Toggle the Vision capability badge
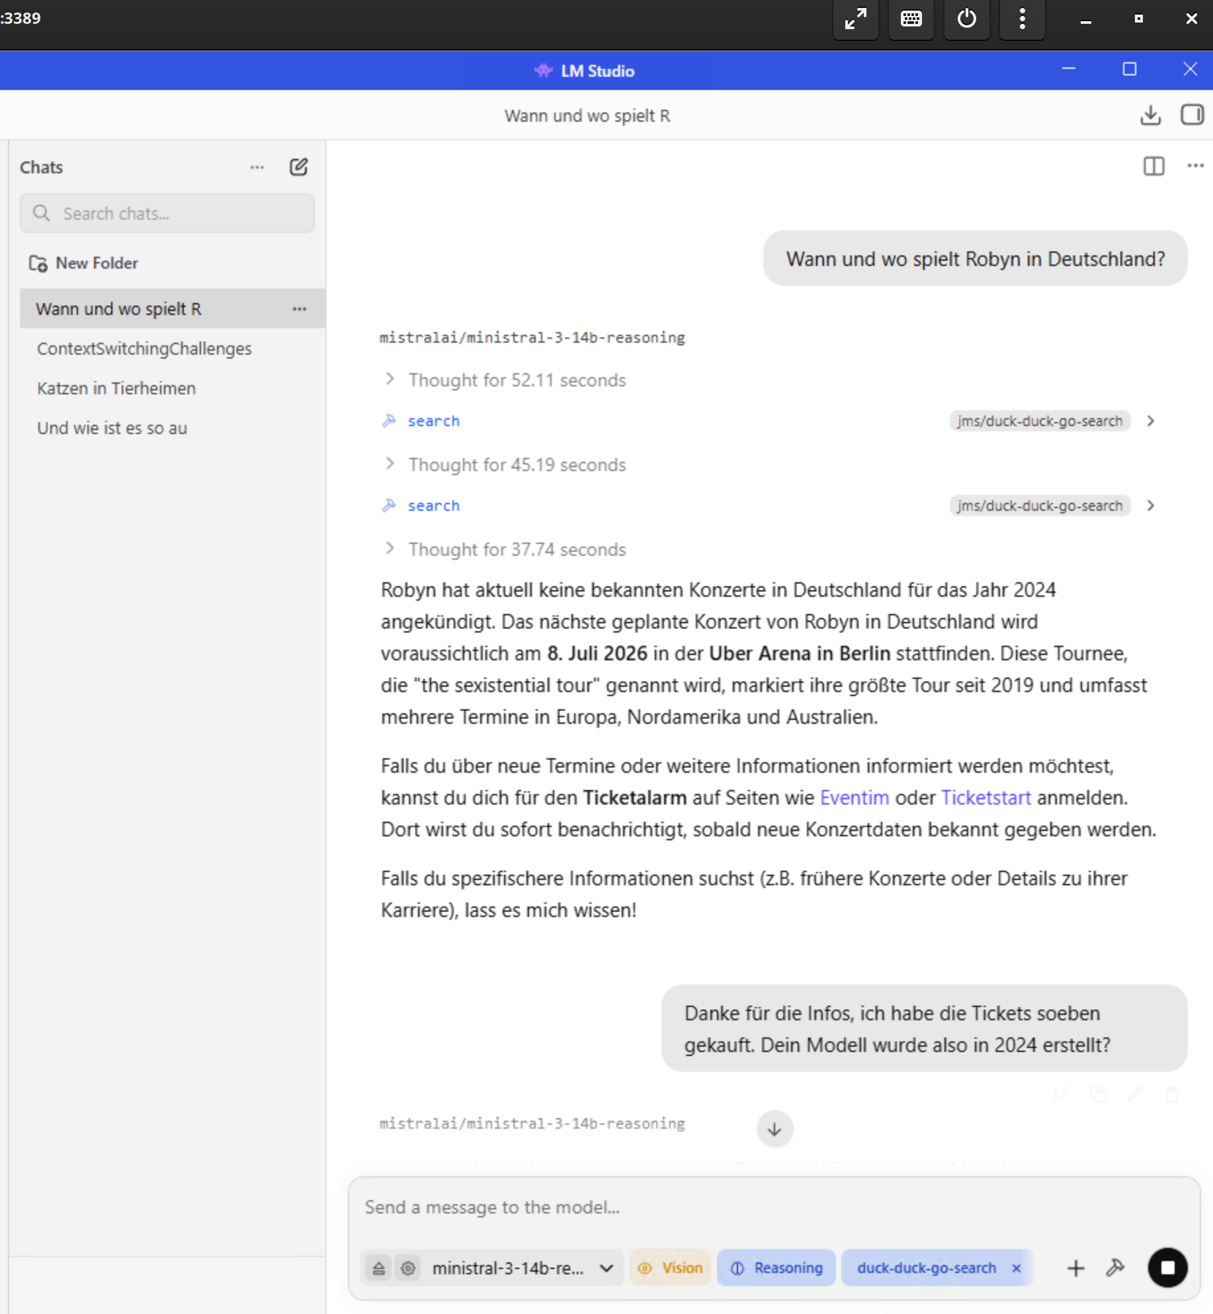The width and height of the screenshot is (1213, 1314). point(670,1268)
